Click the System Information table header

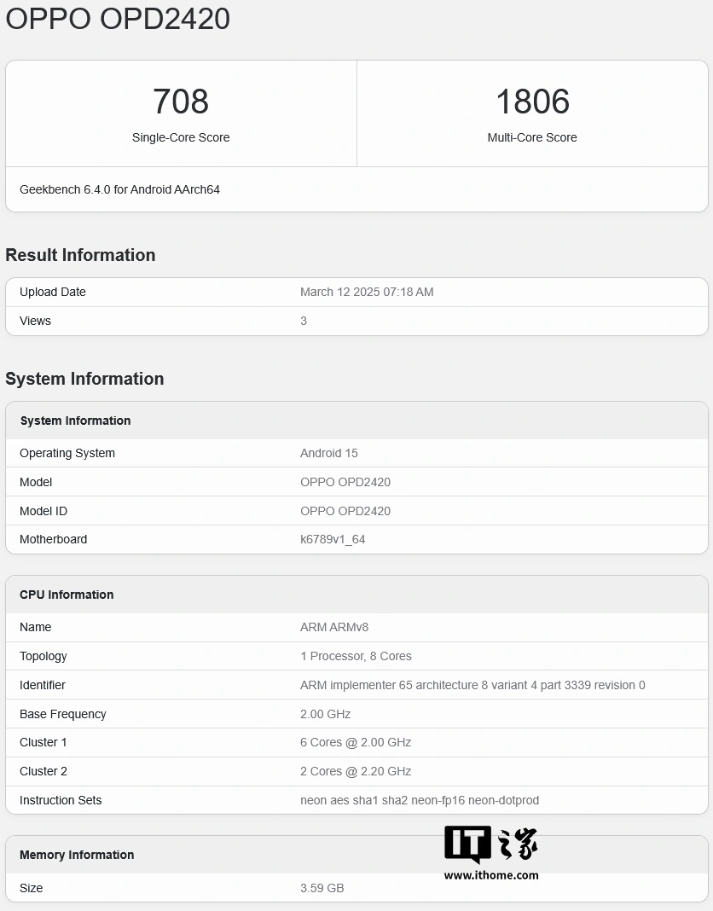[75, 421]
